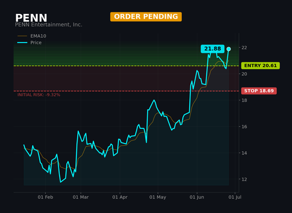Click the INITIAL RISK: -9.32% text
The height and width of the screenshot is (213, 292).
(x=39, y=95)
